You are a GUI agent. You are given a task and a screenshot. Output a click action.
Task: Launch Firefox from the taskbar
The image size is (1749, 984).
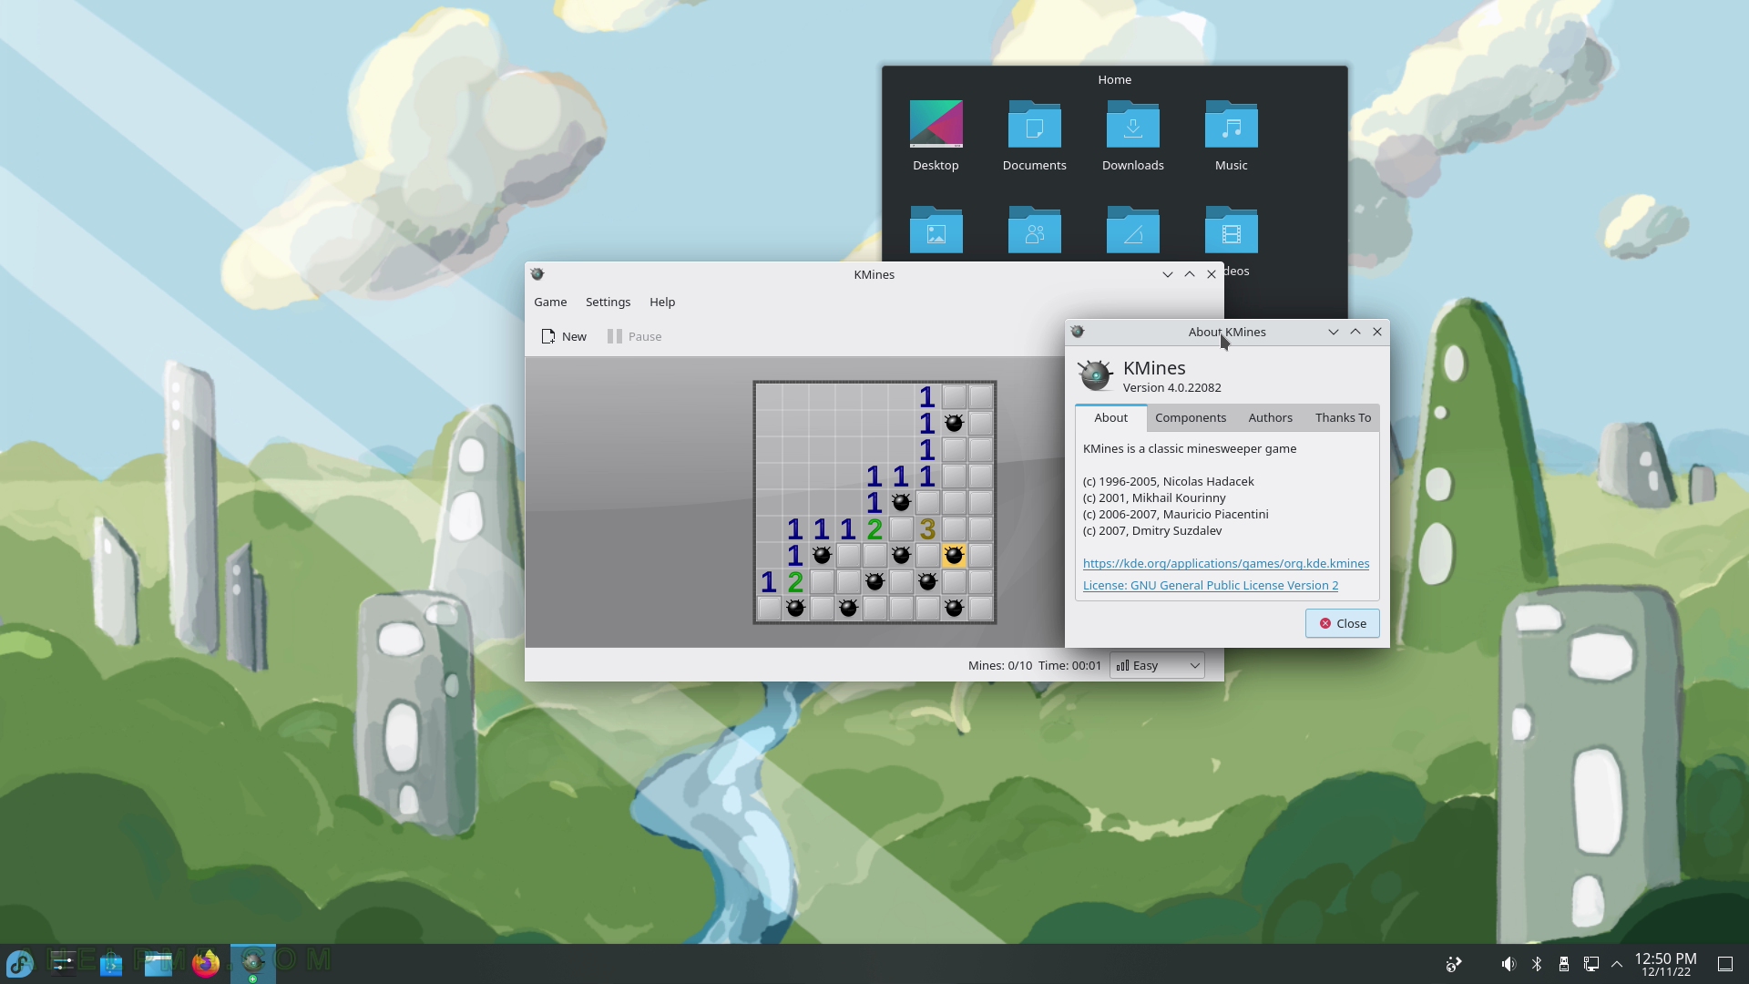[206, 963]
